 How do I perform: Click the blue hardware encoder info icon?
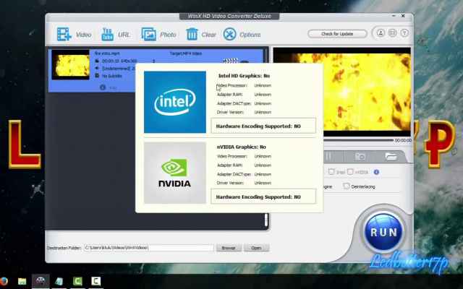376,172
